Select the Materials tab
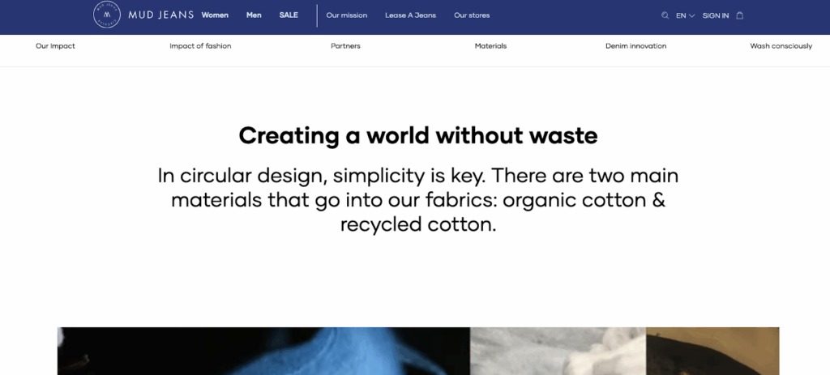Image resolution: width=830 pixels, height=375 pixels. (490, 46)
